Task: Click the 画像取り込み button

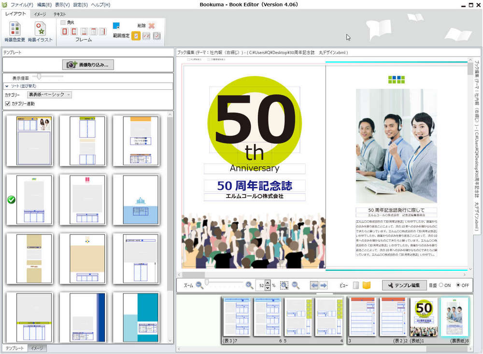Action: pos(87,65)
